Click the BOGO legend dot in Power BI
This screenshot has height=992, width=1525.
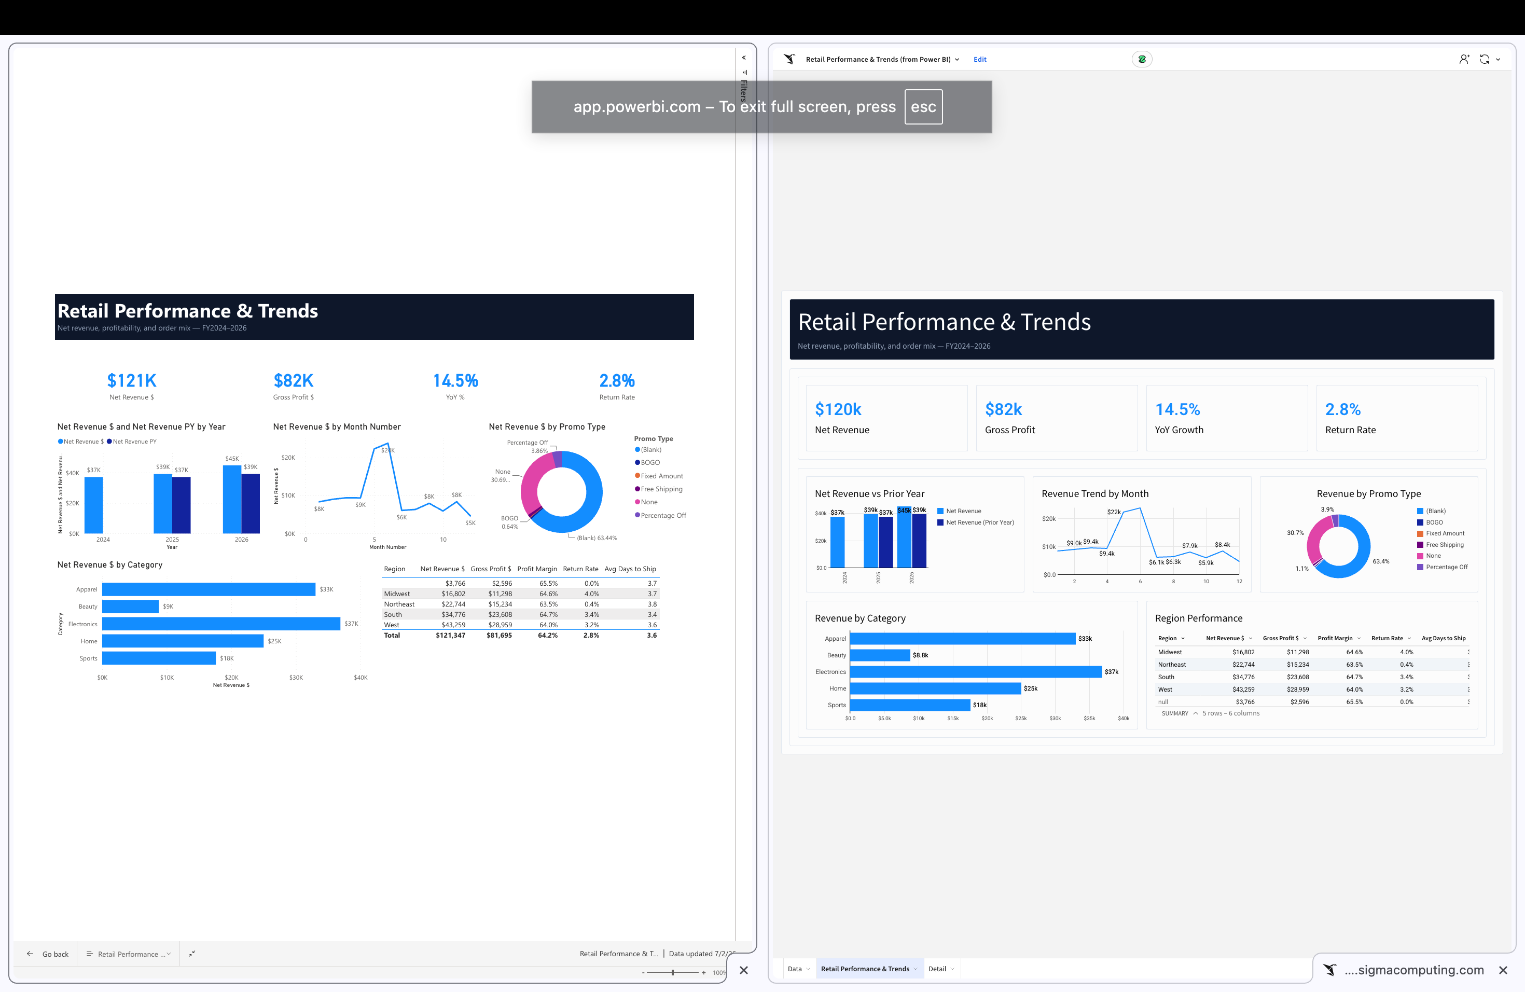pos(637,463)
